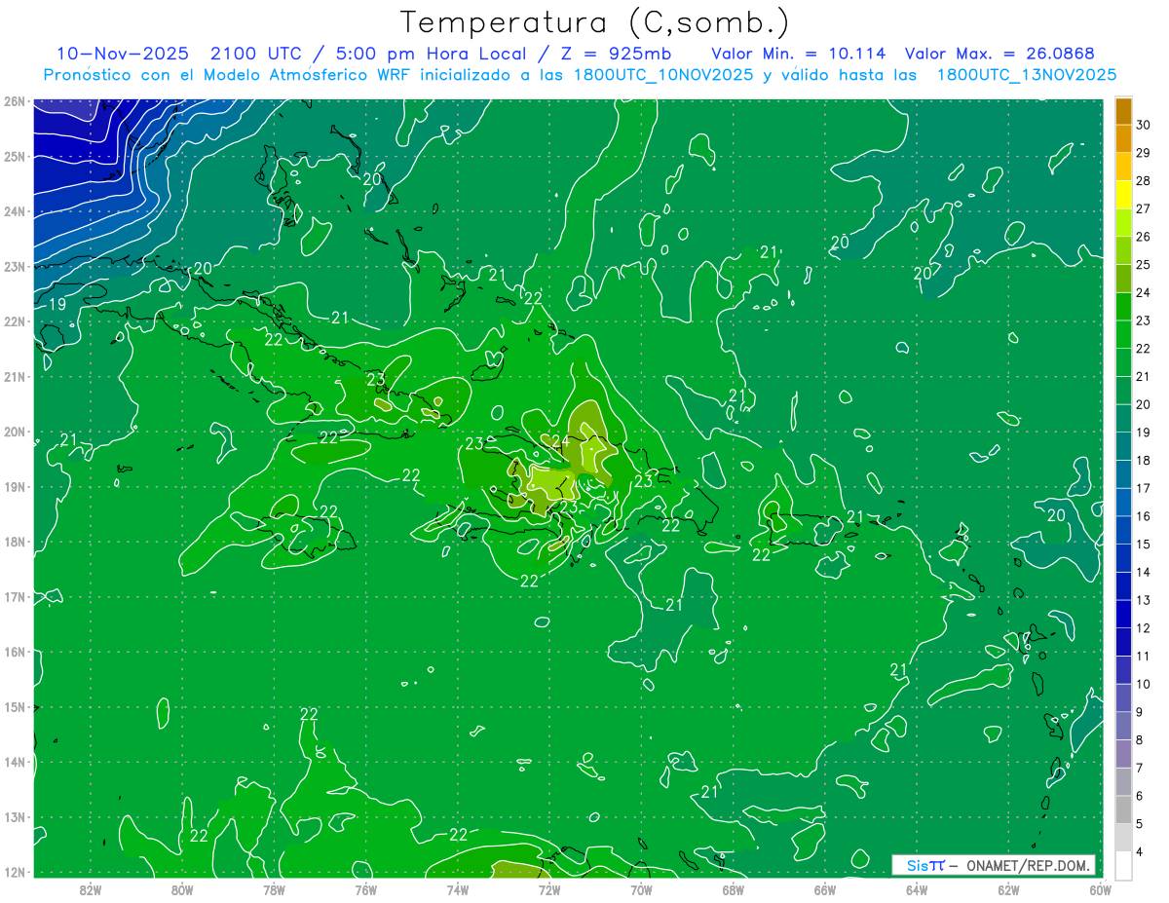1169x903 pixels.
Task: Click the '26N' latitude axis label
Action: tap(14, 101)
